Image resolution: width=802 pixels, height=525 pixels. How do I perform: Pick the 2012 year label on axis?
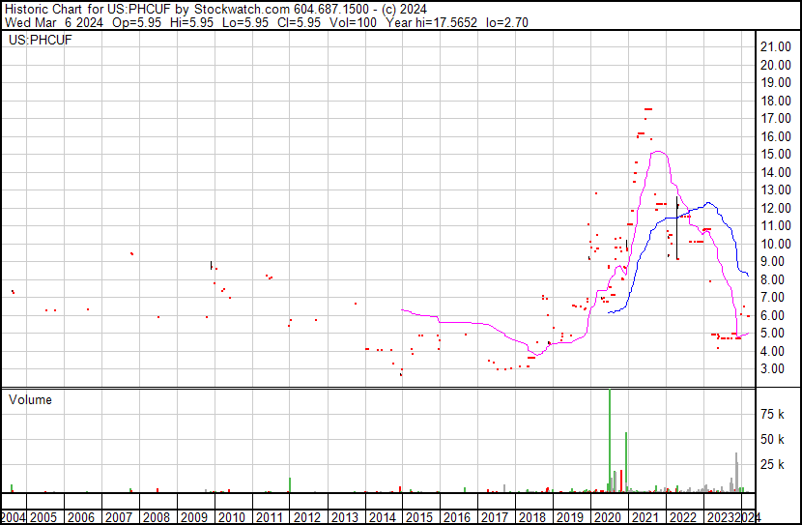point(307,516)
